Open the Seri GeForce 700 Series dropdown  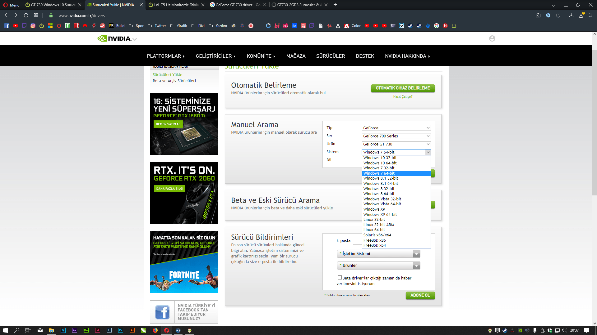pyautogui.click(x=396, y=136)
